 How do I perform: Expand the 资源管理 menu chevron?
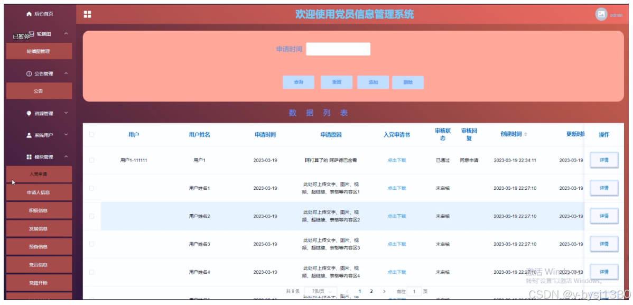click(66, 113)
